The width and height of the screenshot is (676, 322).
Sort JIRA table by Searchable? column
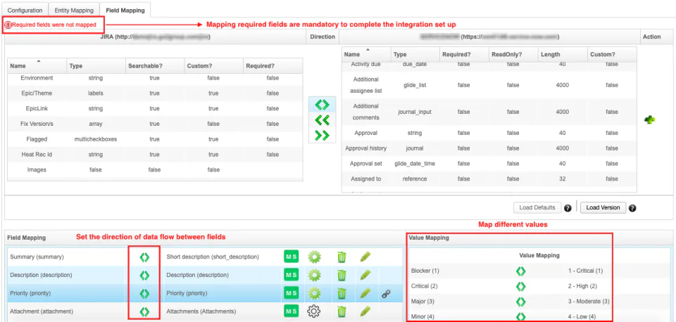pos(154,66)
